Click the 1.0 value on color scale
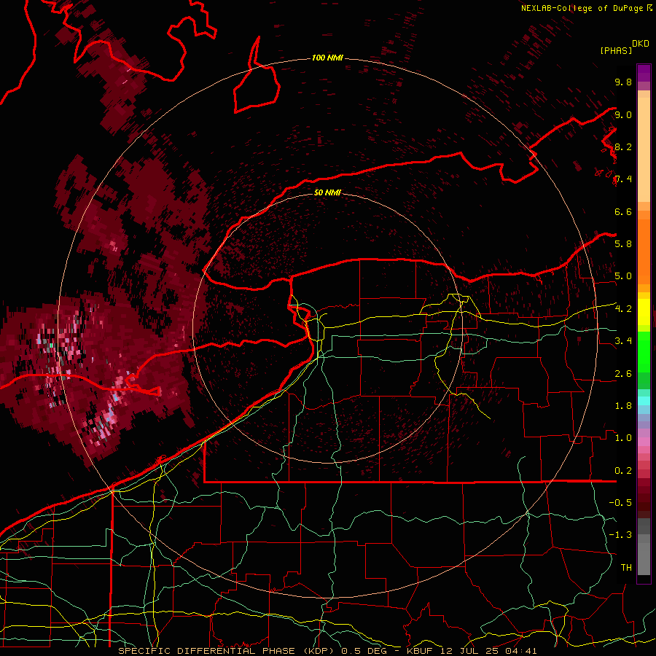This screenshot has width=656, height=656. [x=623, y=438]
